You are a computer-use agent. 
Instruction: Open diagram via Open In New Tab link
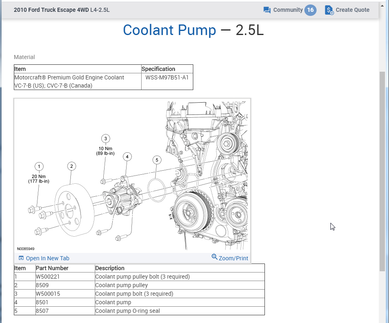47,258
